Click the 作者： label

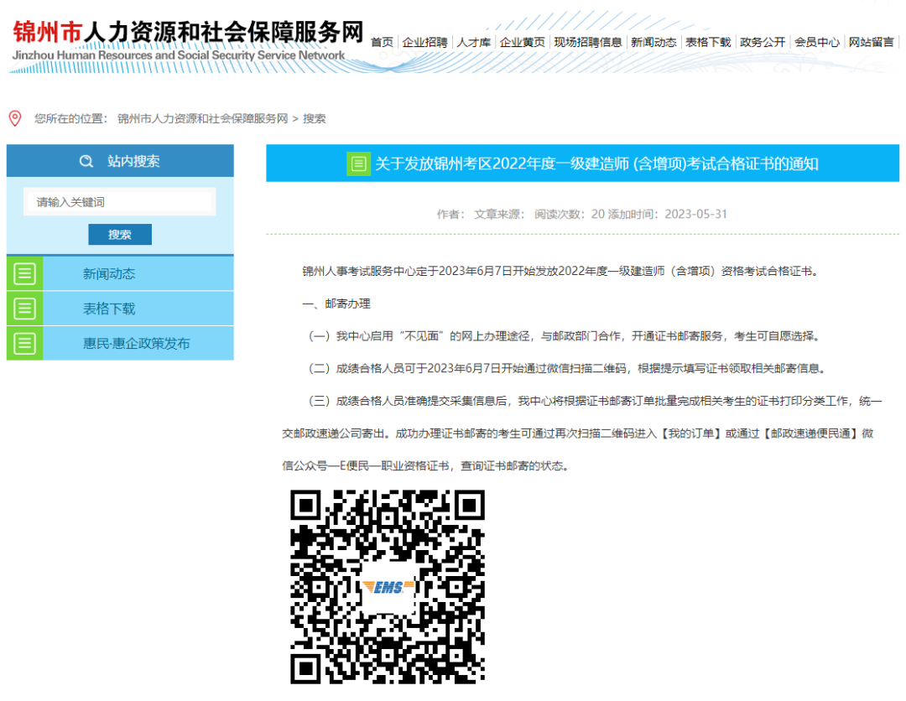pyautogui.click(x=451, y=214)
